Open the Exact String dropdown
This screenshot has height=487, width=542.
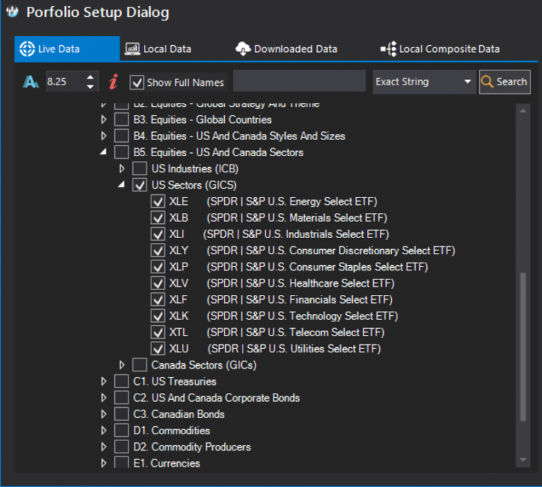click(x=424, y=82)
